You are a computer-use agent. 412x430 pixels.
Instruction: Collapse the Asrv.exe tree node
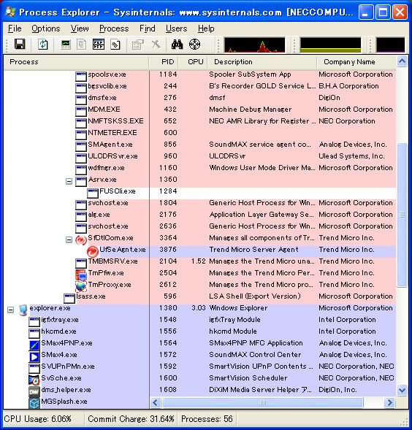coord(69,181)
